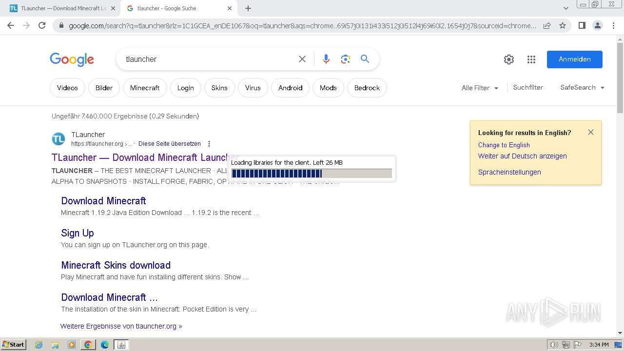Focus the Chrome address bar URL

302,26
